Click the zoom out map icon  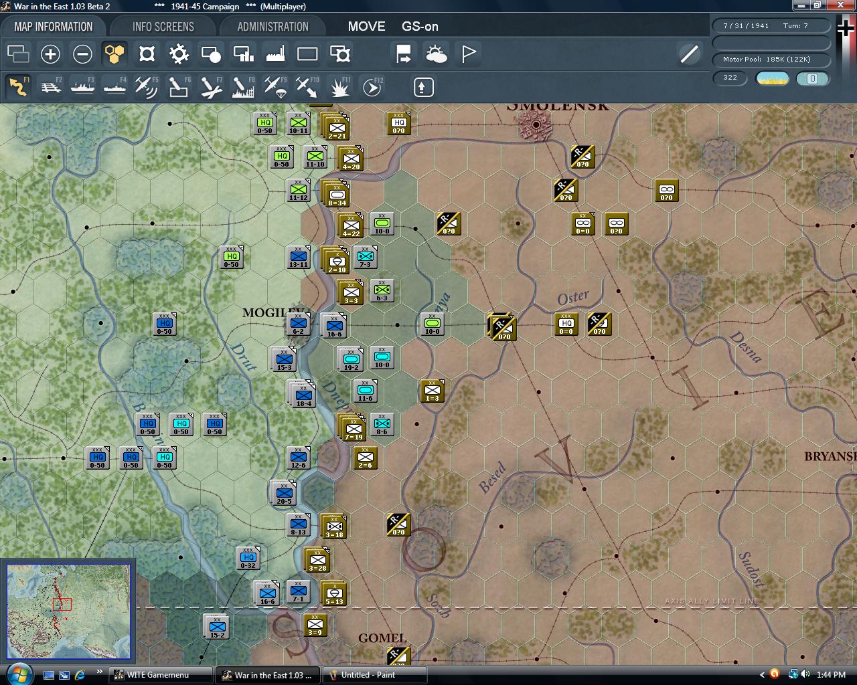click(x=82, y=54)
